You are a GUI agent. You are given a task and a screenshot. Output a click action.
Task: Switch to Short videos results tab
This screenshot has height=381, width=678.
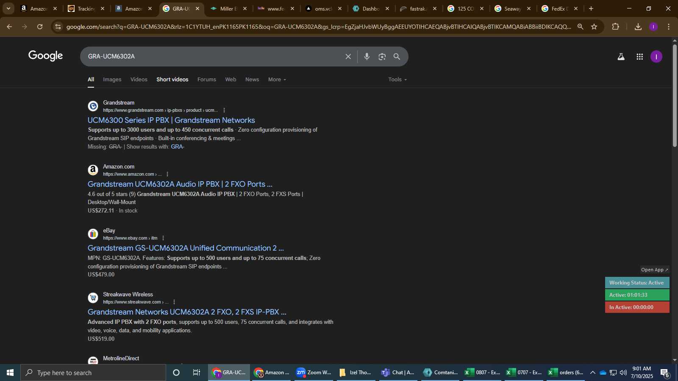(x=172, y=80)
